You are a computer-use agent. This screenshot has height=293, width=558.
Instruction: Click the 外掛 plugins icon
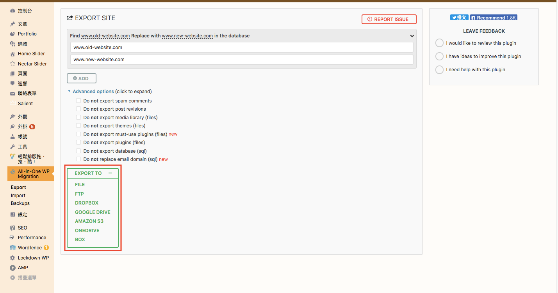pos(12,127)
